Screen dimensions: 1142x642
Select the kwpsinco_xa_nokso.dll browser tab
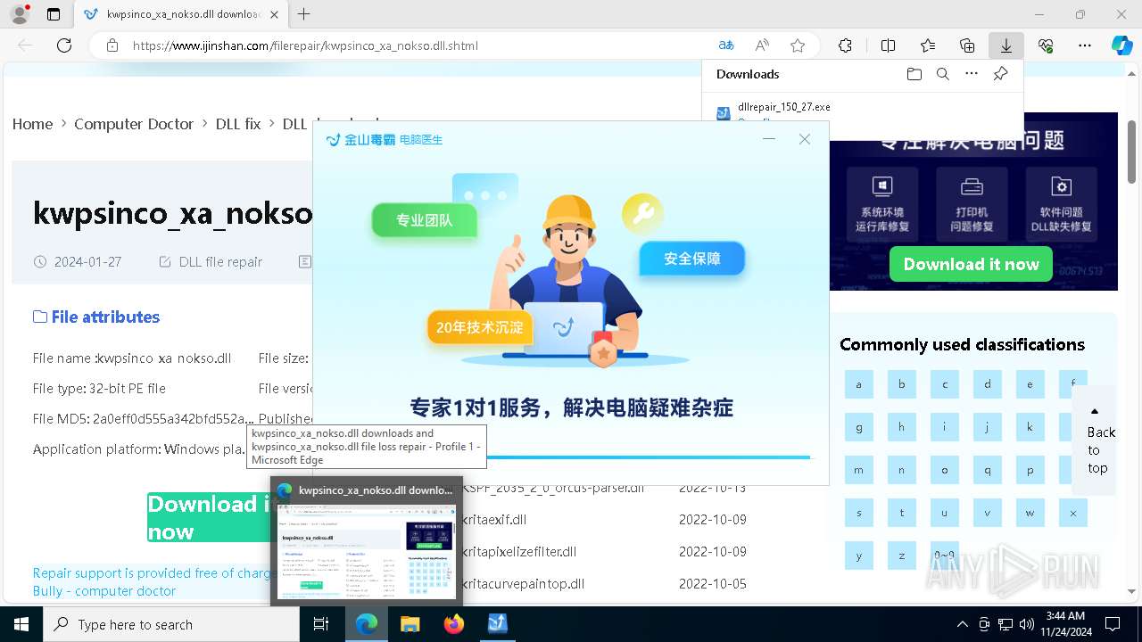(179, 14)
